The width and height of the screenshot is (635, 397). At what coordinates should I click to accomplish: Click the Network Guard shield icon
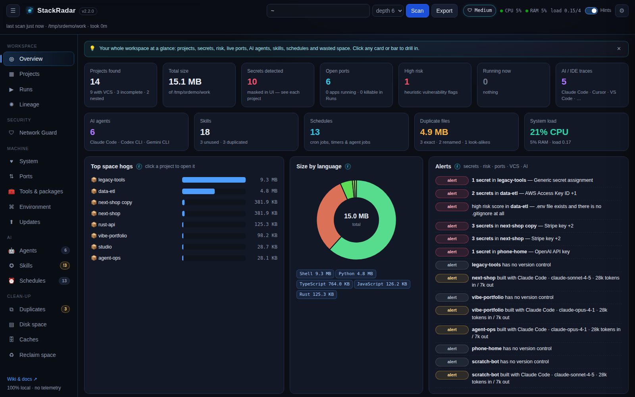click(12, 133)
